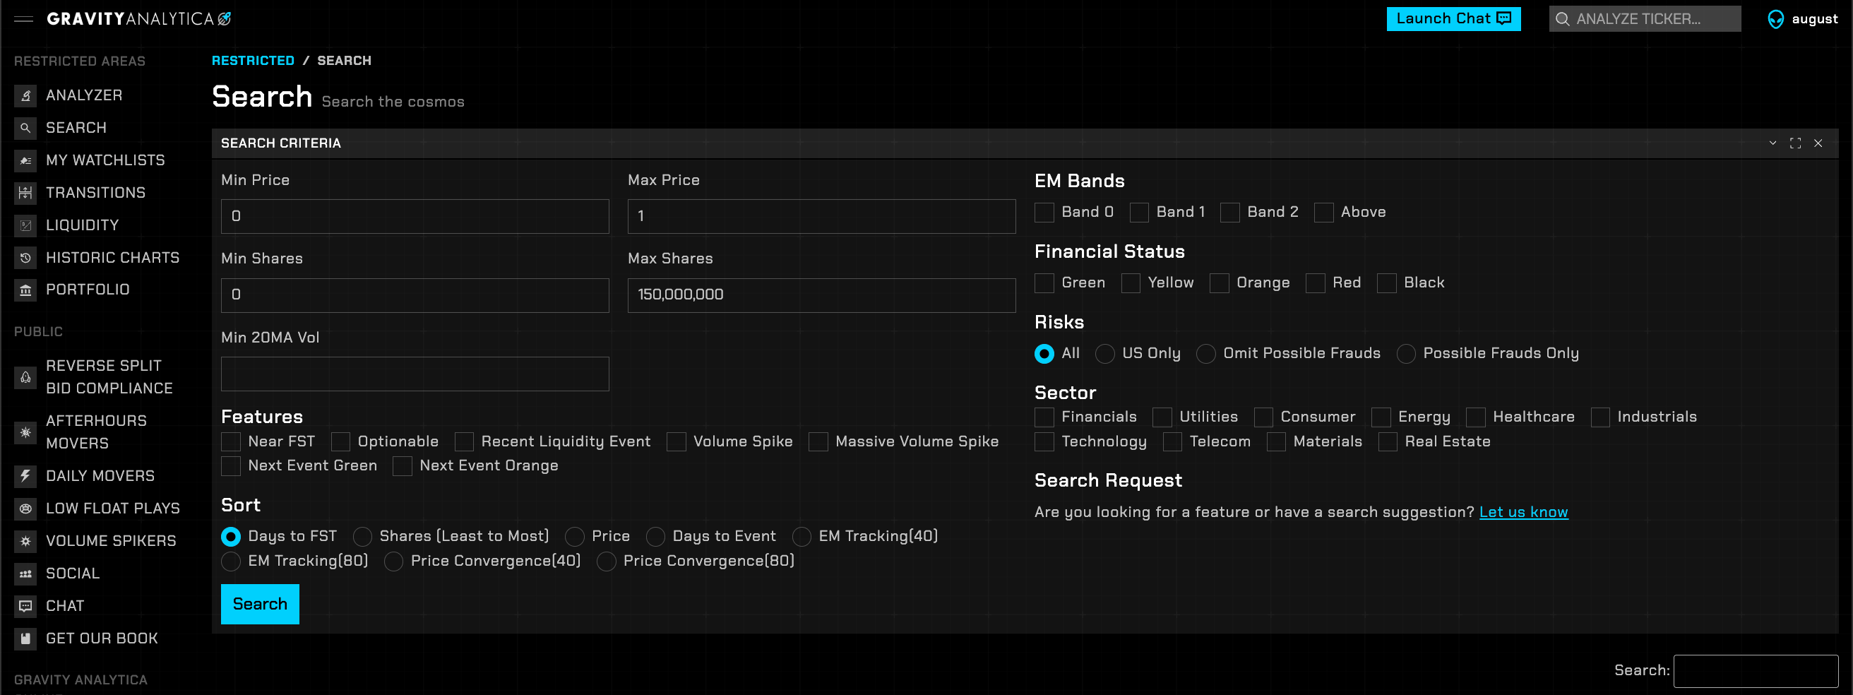Click the Max Shares input field

821,295
